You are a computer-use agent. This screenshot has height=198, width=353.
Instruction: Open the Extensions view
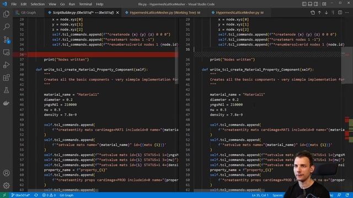tap(6, 78)
